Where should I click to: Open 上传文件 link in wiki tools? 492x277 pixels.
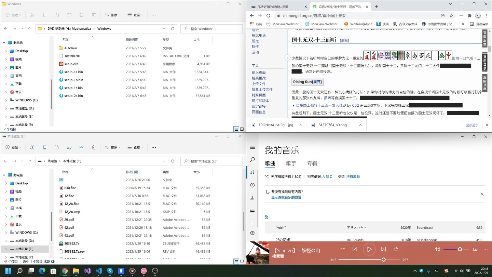pyautogui.click(x=259, y=84)
